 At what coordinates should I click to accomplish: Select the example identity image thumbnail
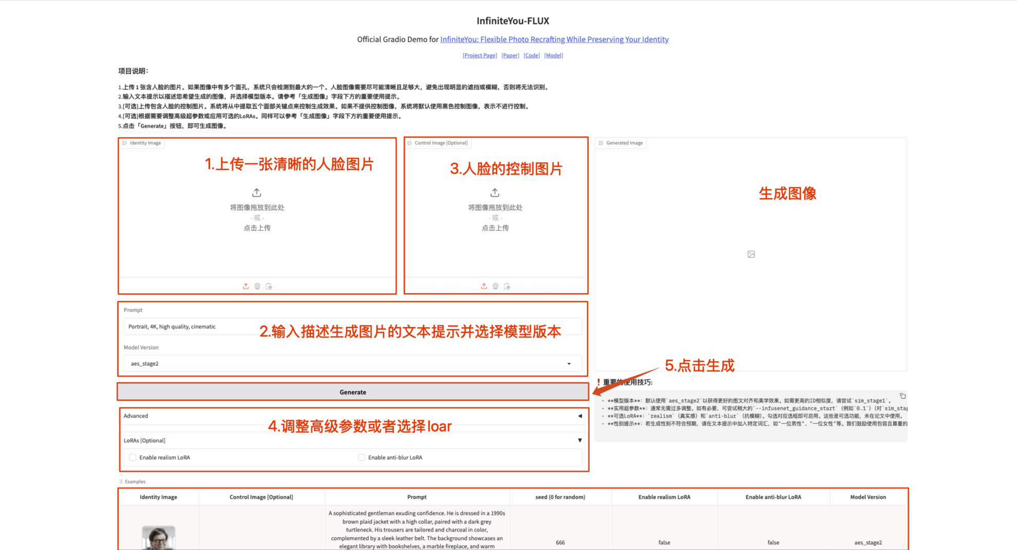[158, 538]
